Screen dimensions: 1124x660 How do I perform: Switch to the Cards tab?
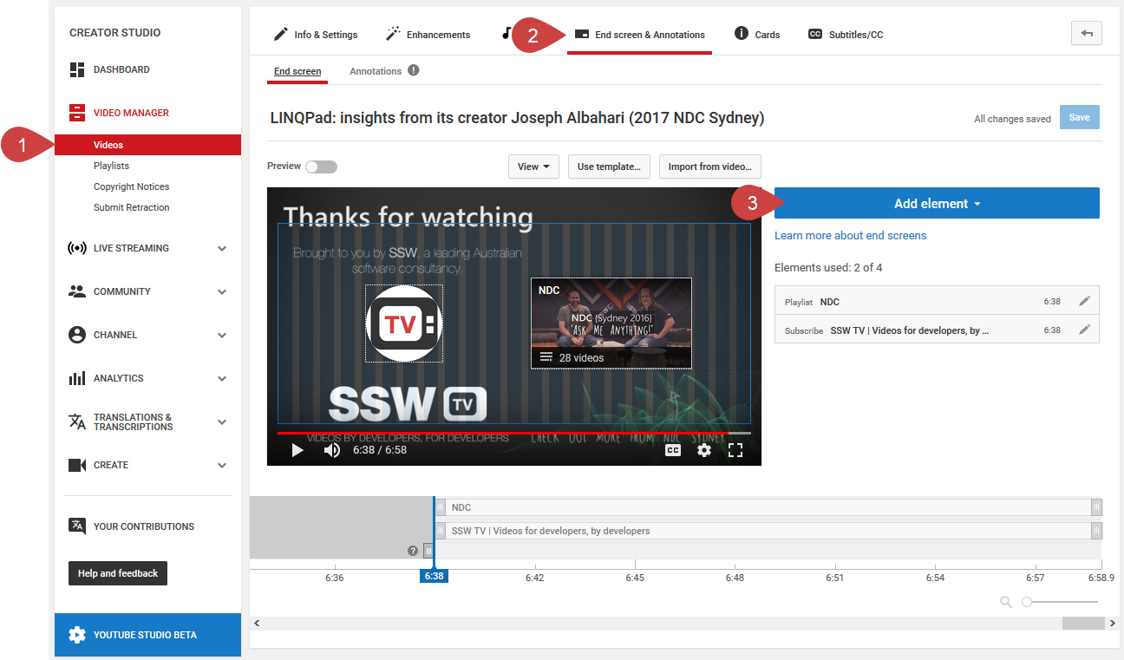click(x=757, y=35)
